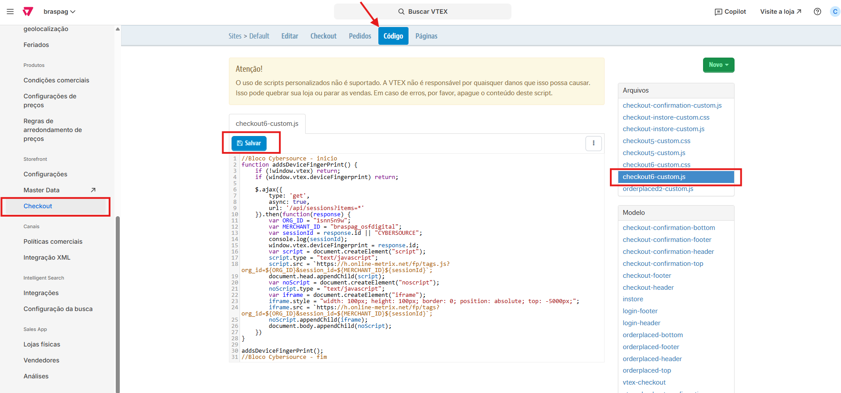
Task: Open orderplaced2-custom.js file
Action: (x=658, y=189)
